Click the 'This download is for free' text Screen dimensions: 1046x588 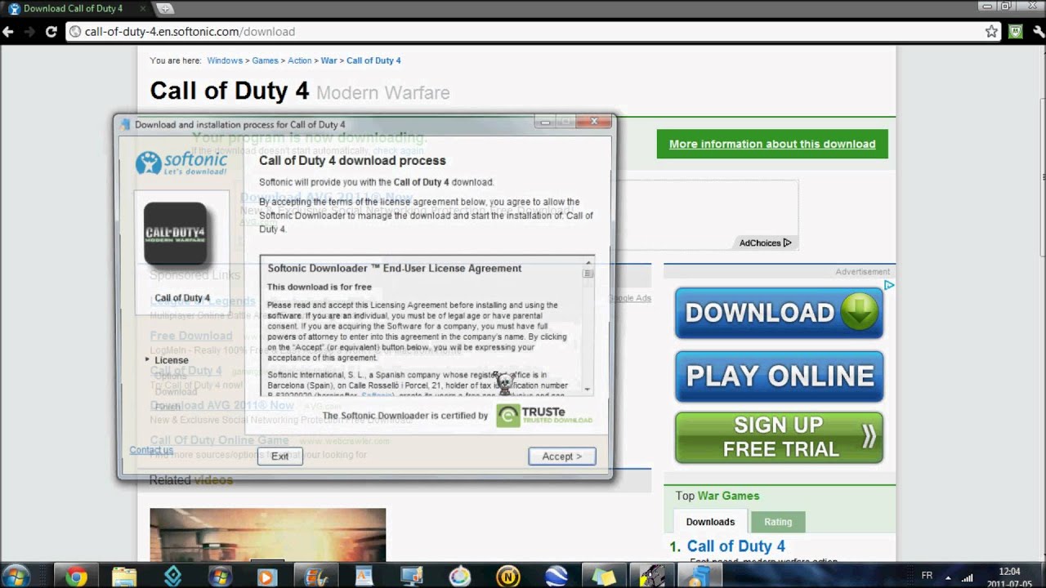320,287
